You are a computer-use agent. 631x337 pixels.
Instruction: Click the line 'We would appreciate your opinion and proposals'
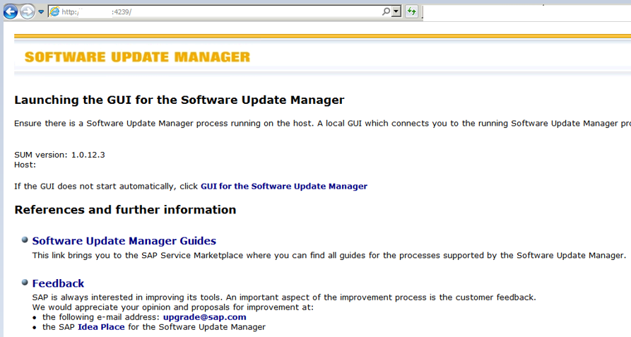[172, 307]
